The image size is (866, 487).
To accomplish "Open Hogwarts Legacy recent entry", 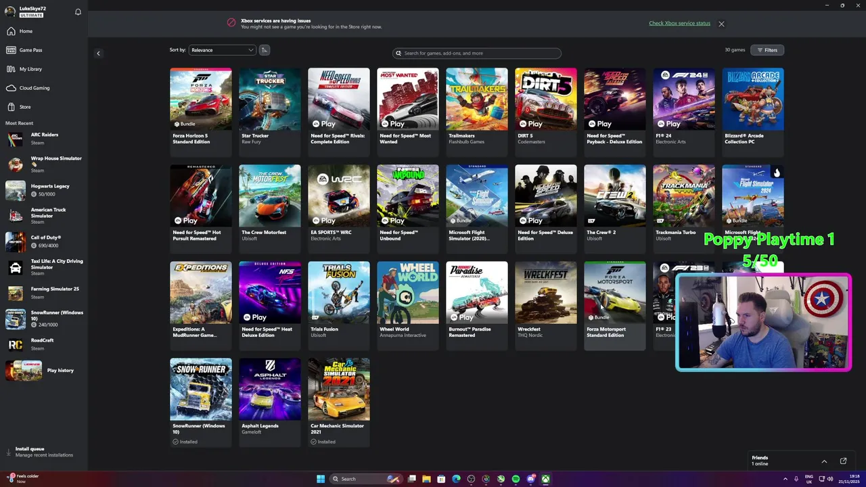I will (43, 190).
